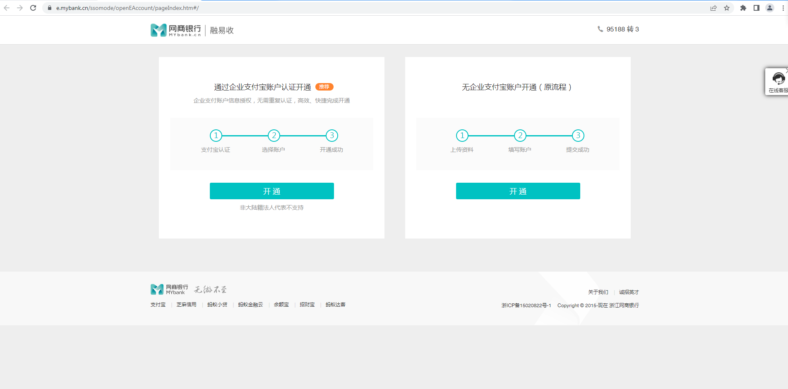Click the Copyright 浙江网商银行 text
This screenshot has width=788, height=389.
coord(598,305)
